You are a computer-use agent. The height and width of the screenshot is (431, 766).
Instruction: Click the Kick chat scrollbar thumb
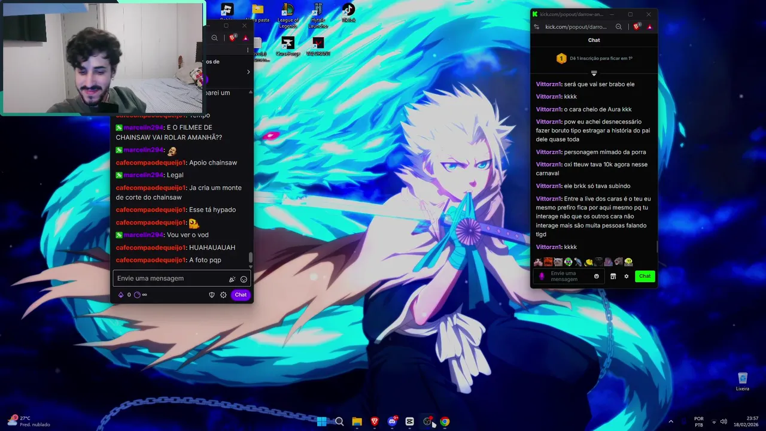pos(657,247)
